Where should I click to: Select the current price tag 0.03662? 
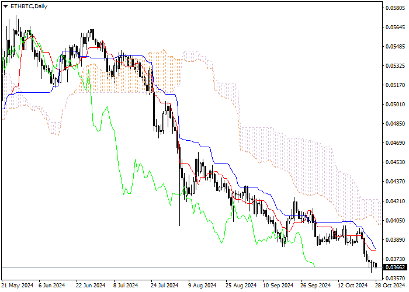[x=395, y=267]
